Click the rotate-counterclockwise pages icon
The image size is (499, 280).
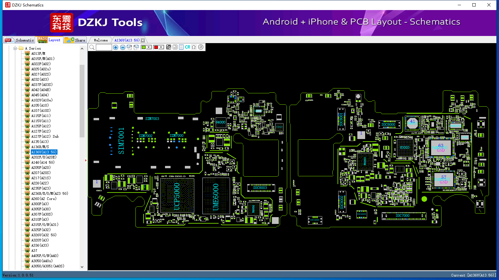[136, 47]
